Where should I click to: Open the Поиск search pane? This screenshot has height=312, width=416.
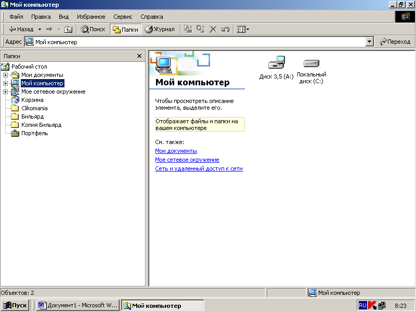[93, 29]
